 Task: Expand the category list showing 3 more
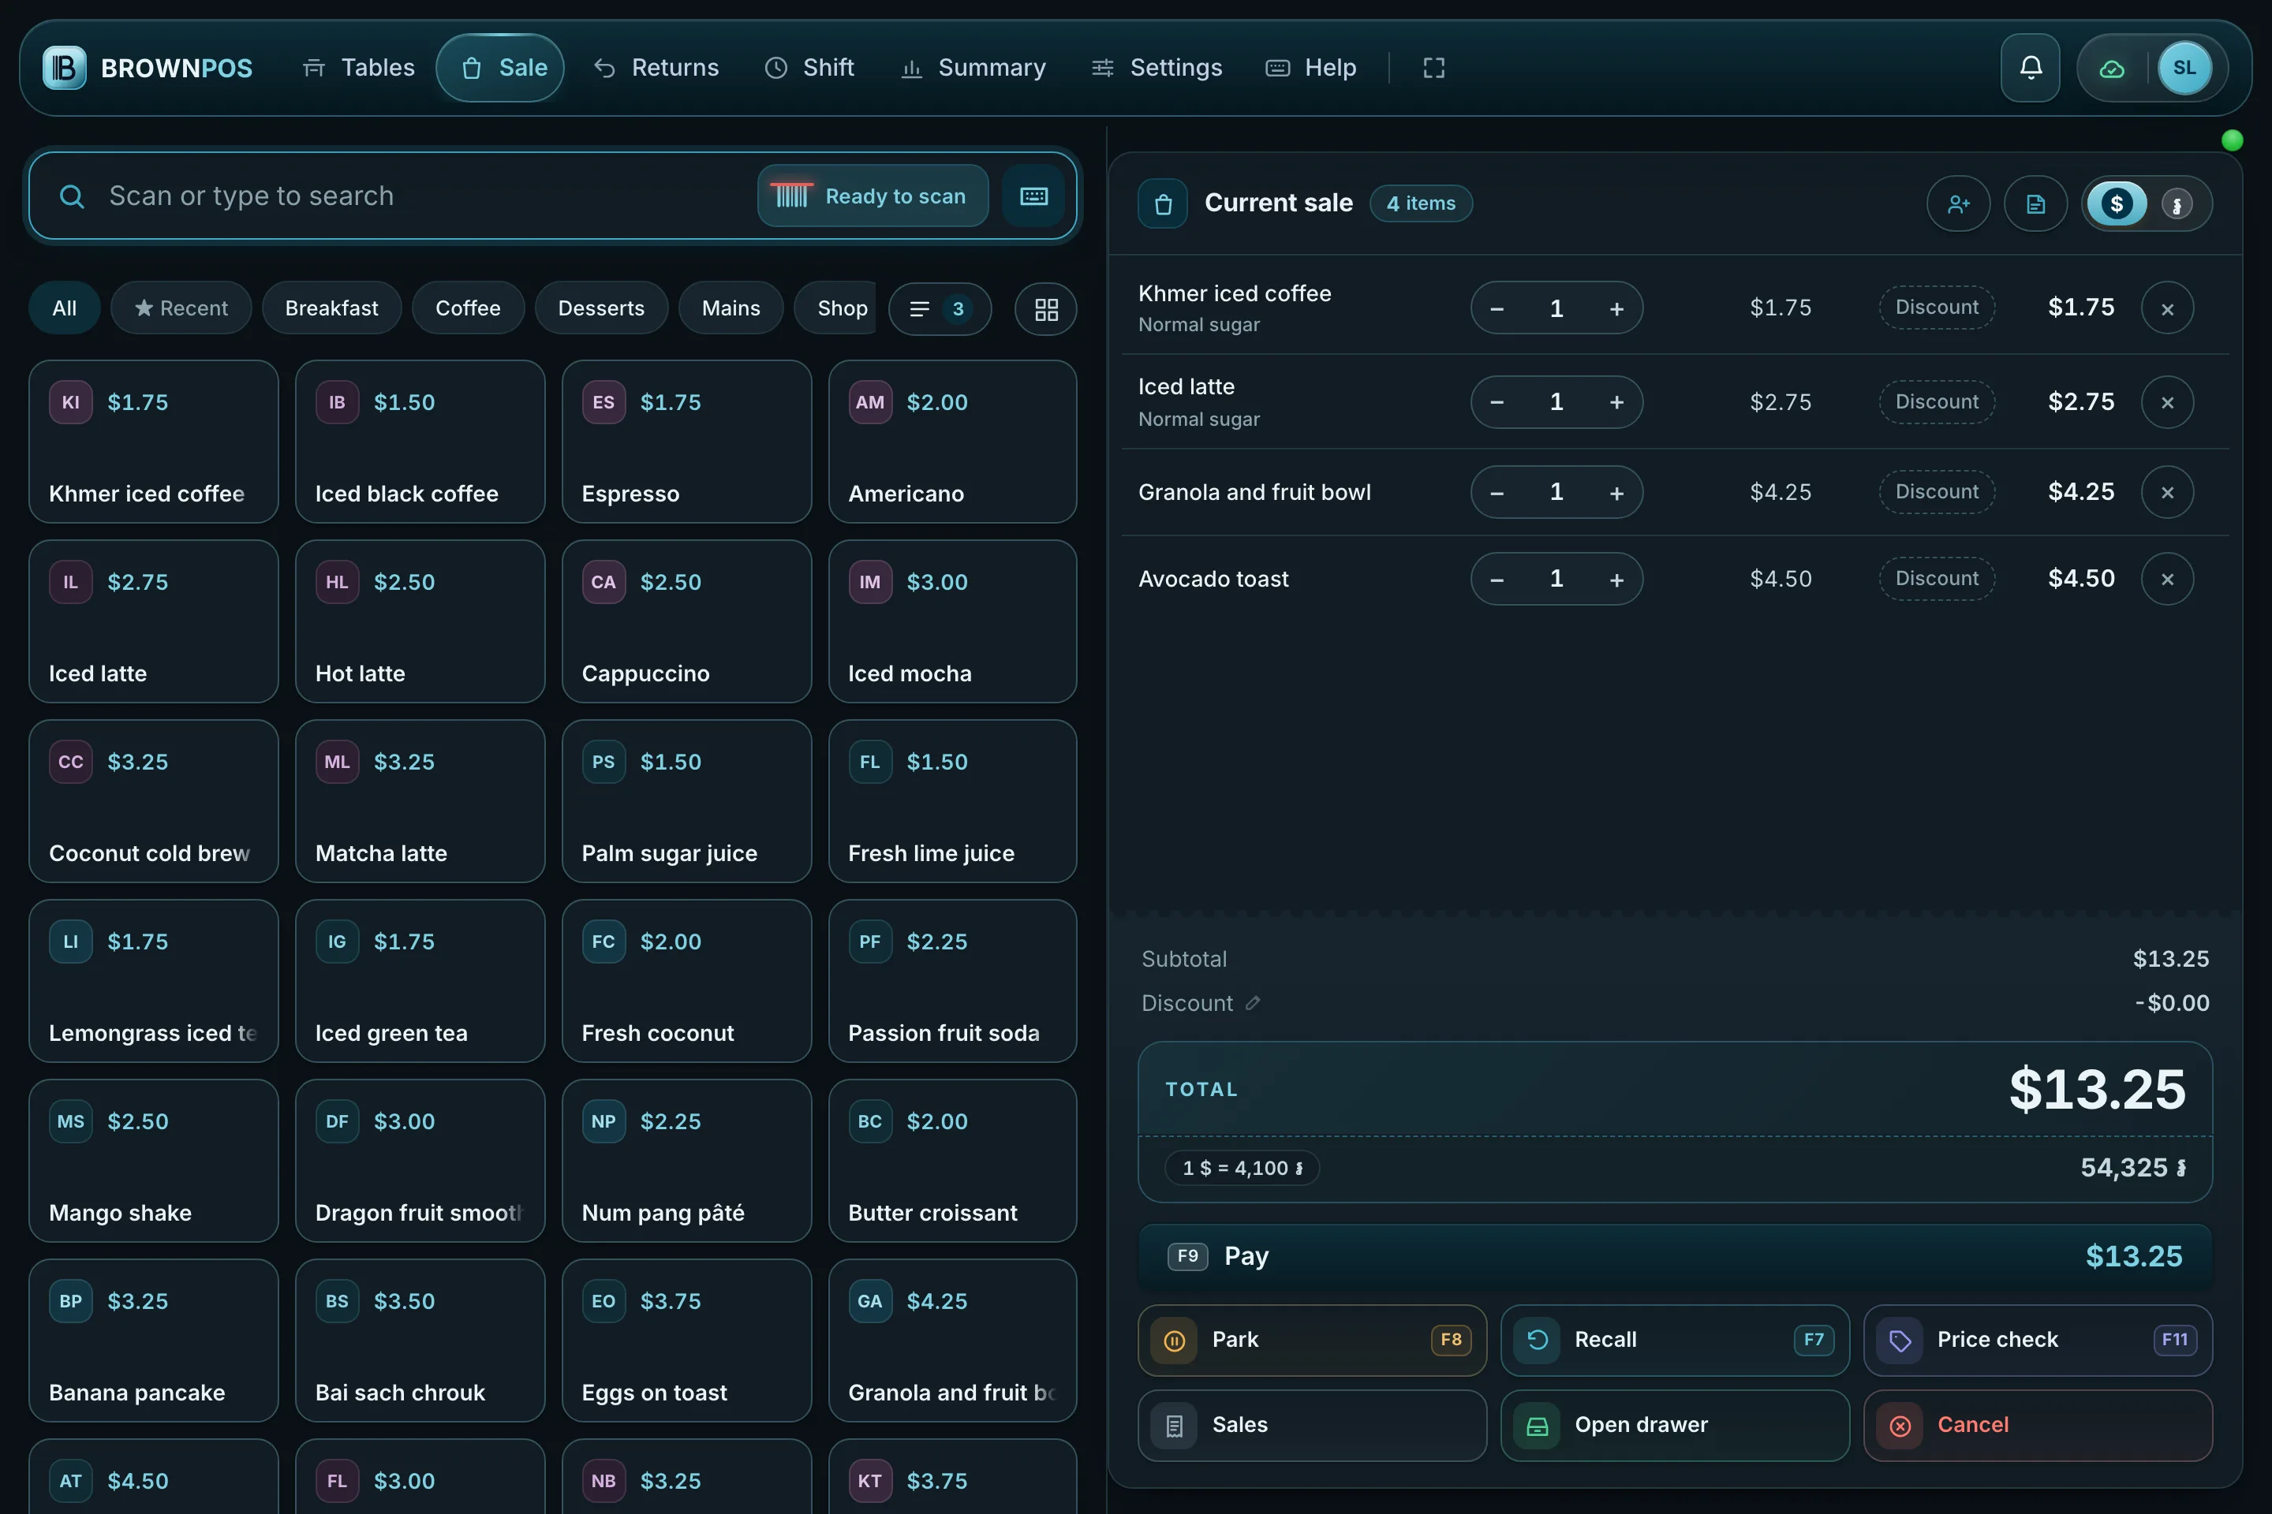939,309
